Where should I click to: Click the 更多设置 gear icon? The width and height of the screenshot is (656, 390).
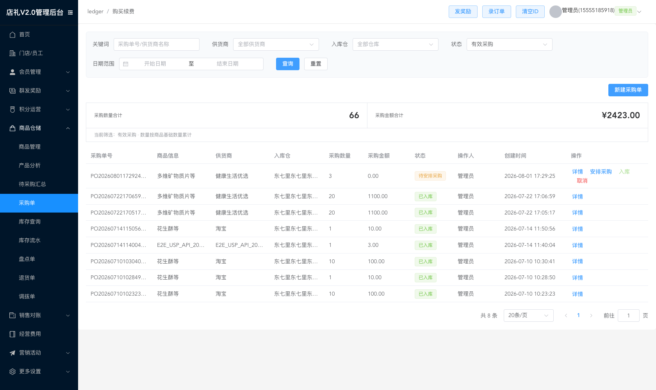click(12, 371)
